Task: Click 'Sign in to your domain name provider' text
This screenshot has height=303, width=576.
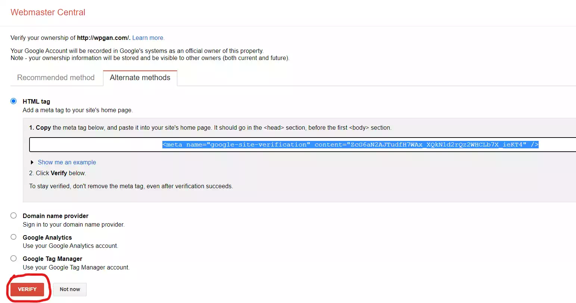Action: [74, 224]
